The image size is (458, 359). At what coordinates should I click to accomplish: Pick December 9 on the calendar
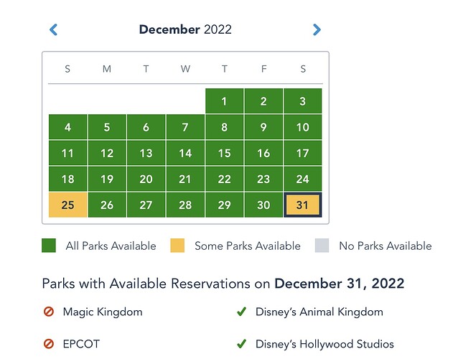[263, 127]
